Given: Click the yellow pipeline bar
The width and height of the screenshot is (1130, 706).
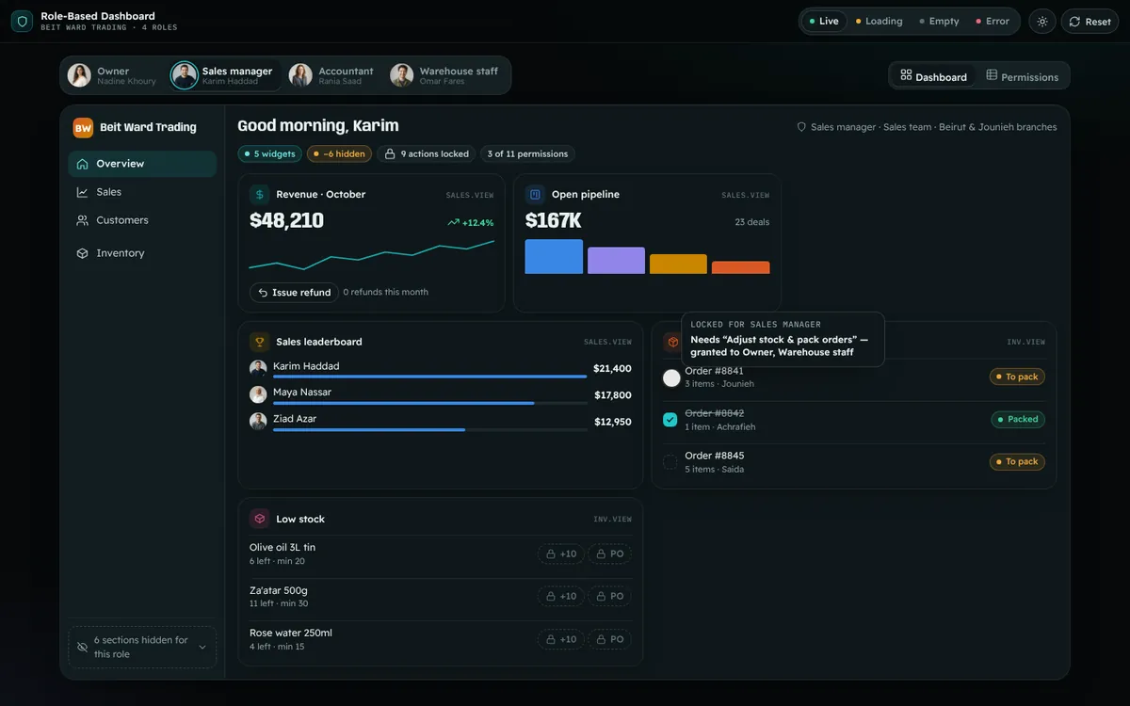Looking at the screenshot, I should coord(678,265).
